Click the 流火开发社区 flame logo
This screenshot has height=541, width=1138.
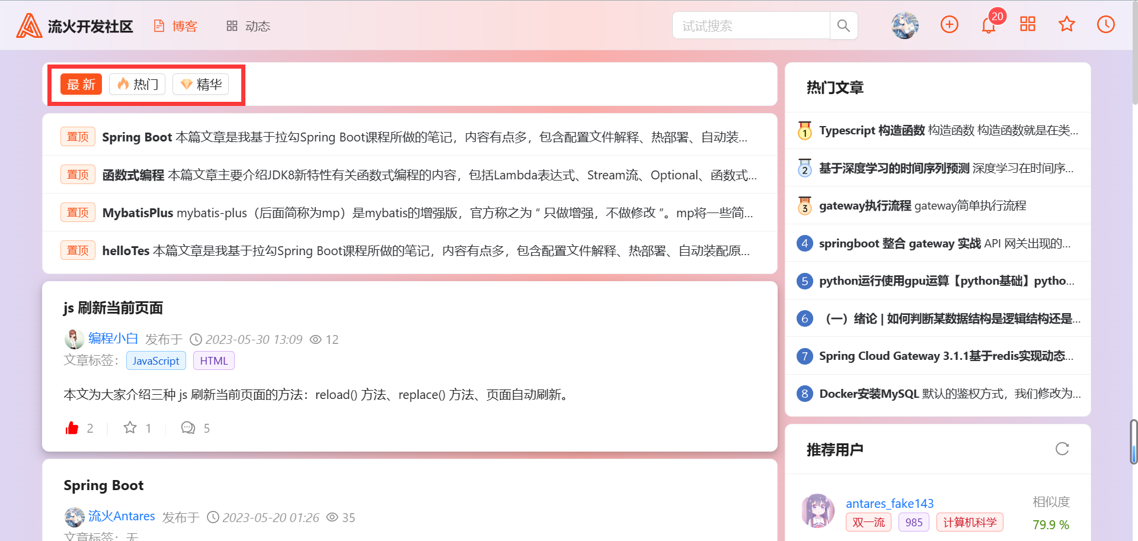(x=29, y=26)
